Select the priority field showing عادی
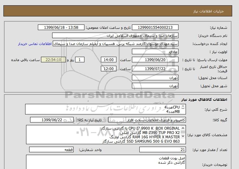The height and width of the screenshot is (169, 239). tap(155, 52)
